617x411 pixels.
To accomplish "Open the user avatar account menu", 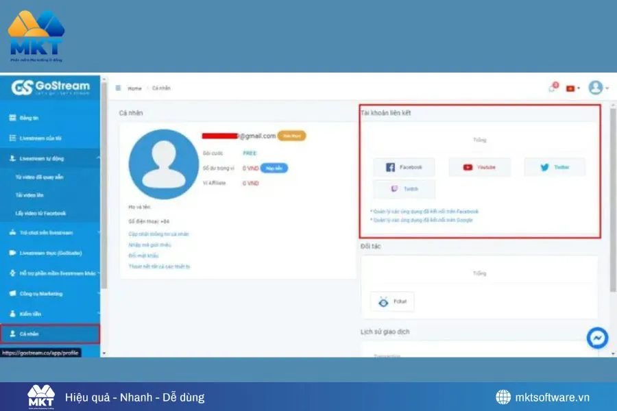I will coord(596,88).
